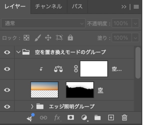This screenshot has height=125, width=143.
Task: Click the blue-dot clean up layers icon
Action: tap(30, 117)
